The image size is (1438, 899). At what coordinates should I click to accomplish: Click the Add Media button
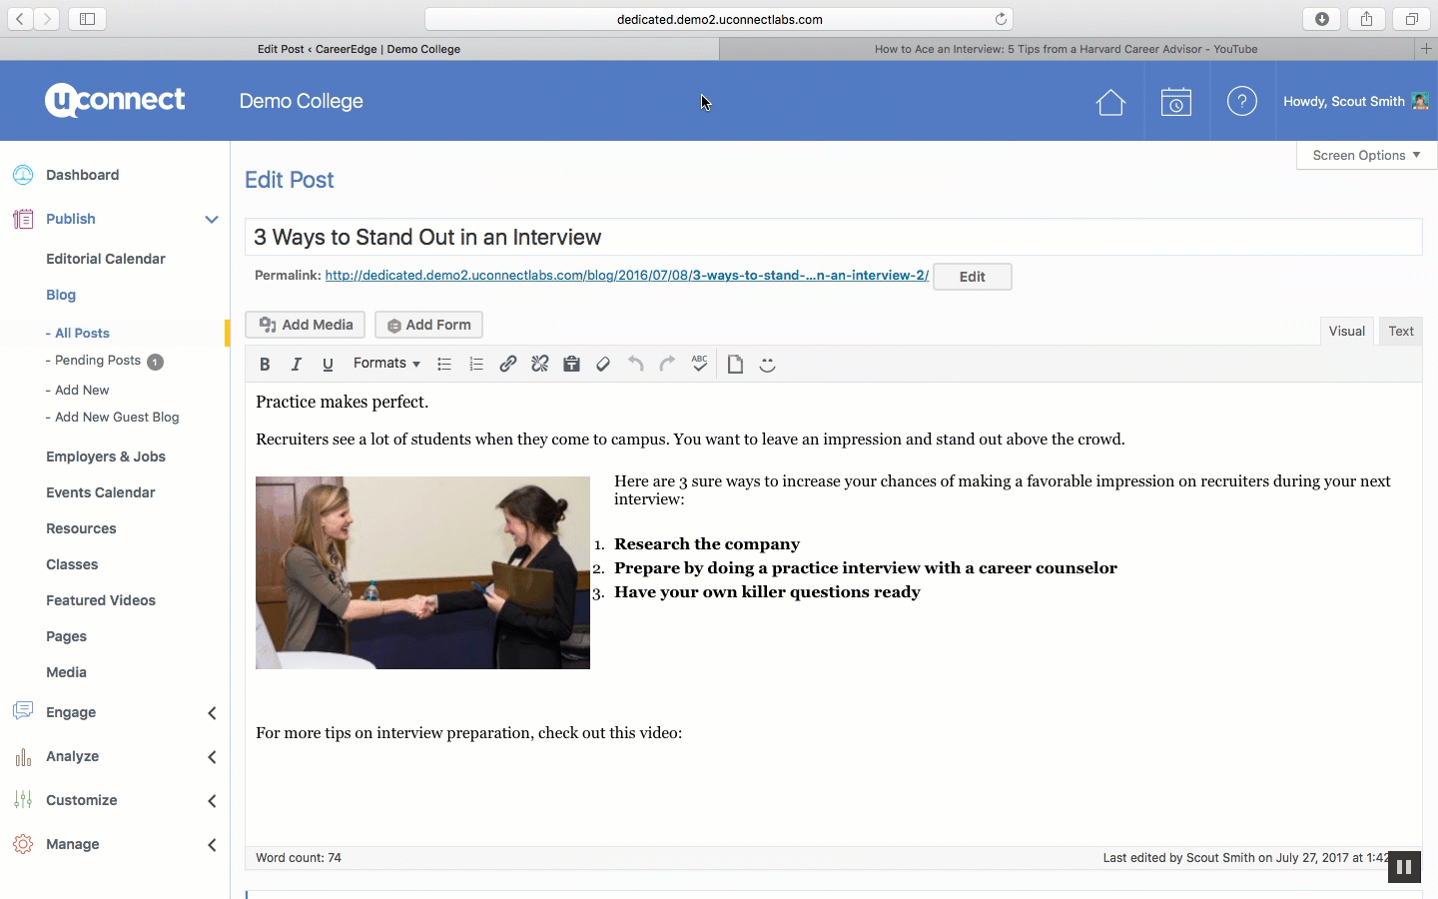pyautogui.click(x=306, y=325)
